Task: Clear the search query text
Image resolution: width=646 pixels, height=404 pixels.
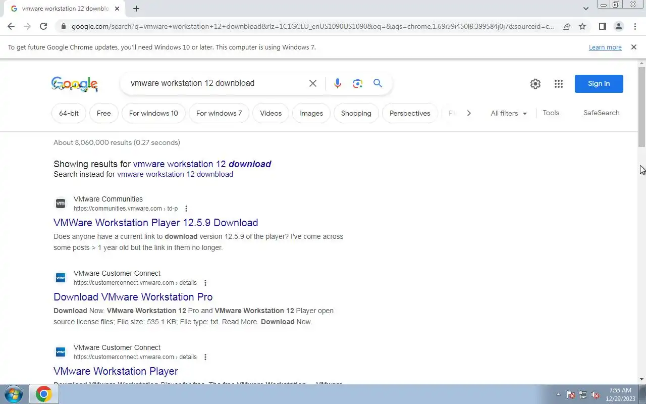Action: coord(313,83)
